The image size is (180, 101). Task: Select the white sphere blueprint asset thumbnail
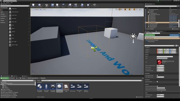point(59,87)
